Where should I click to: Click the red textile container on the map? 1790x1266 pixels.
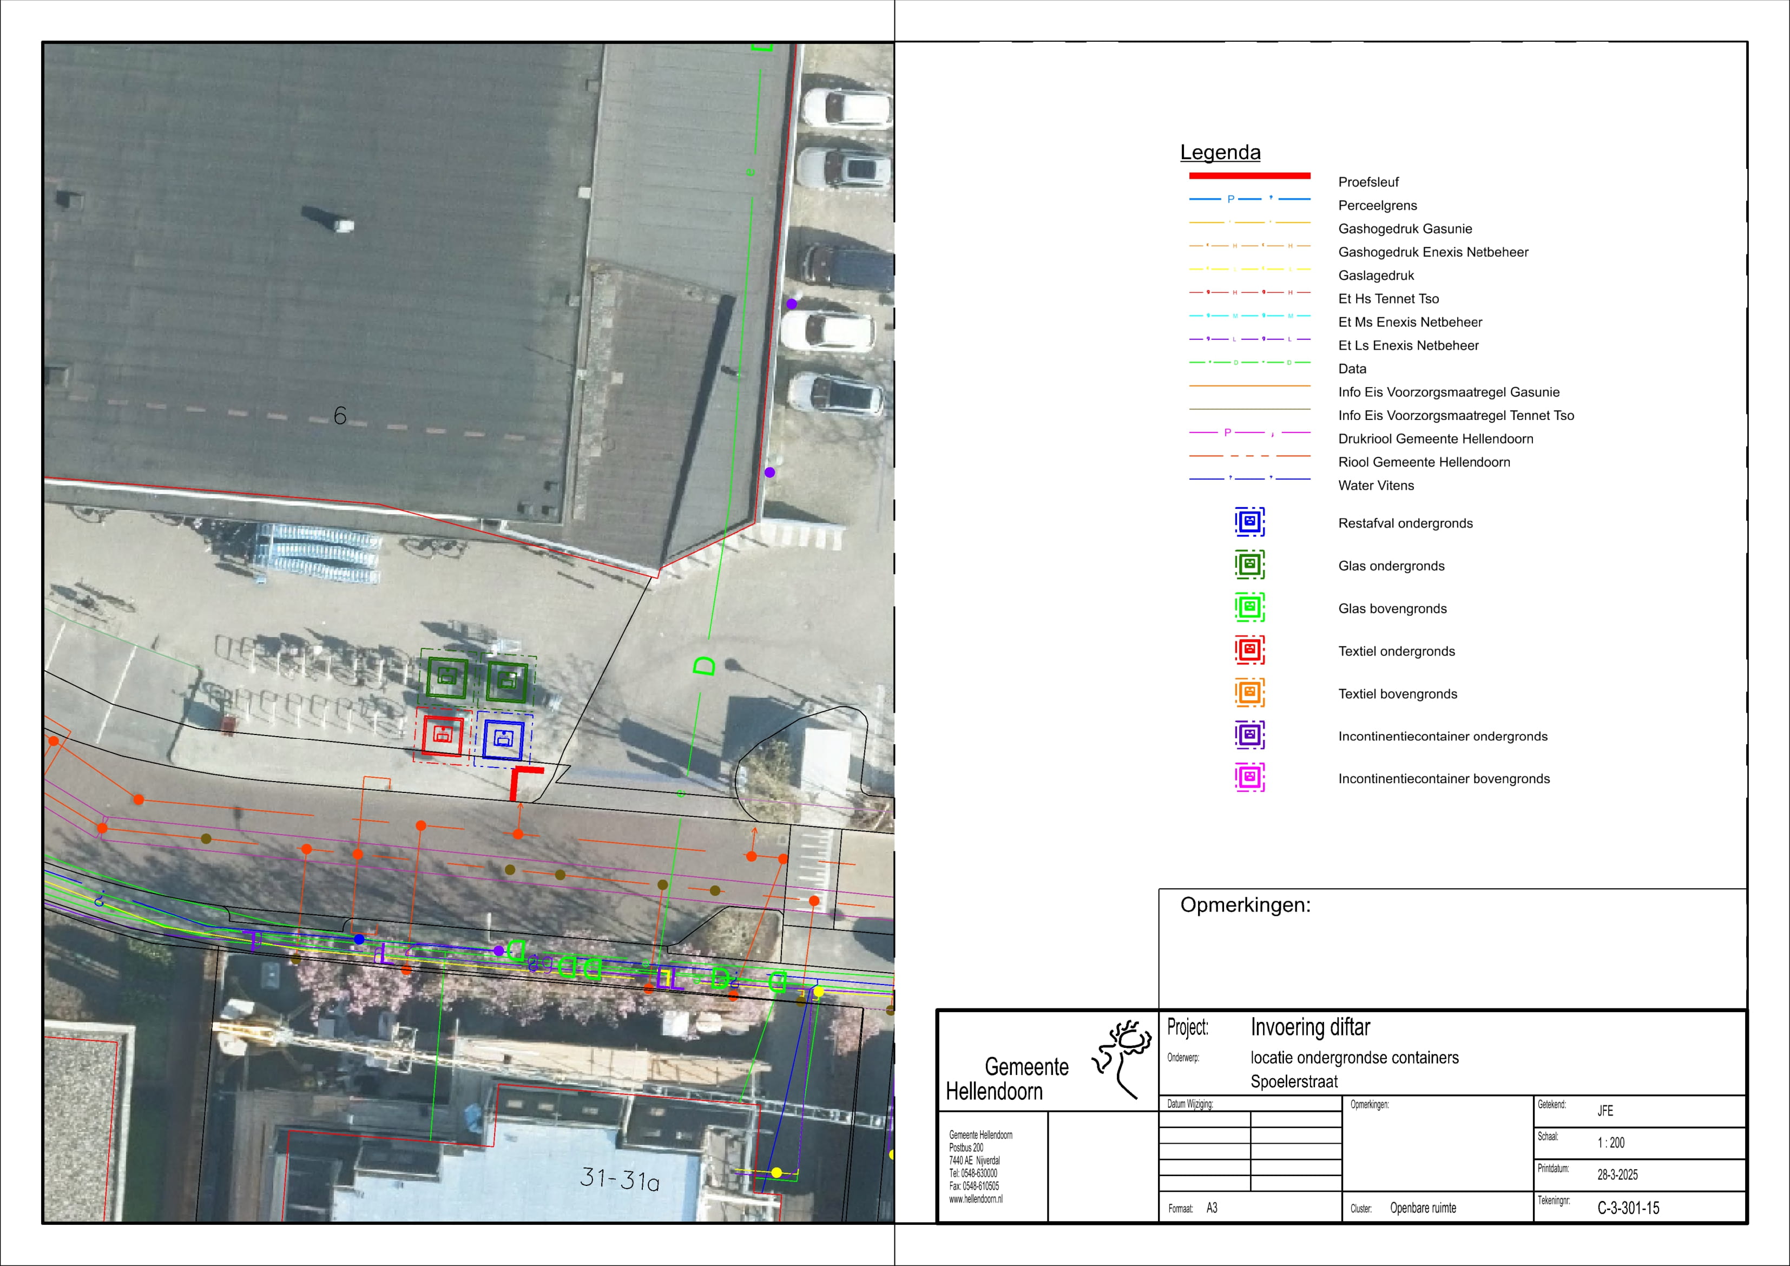click(x=443, y=736)
